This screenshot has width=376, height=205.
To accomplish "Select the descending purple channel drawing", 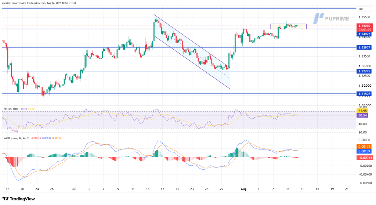I will (x=192, y=52).
